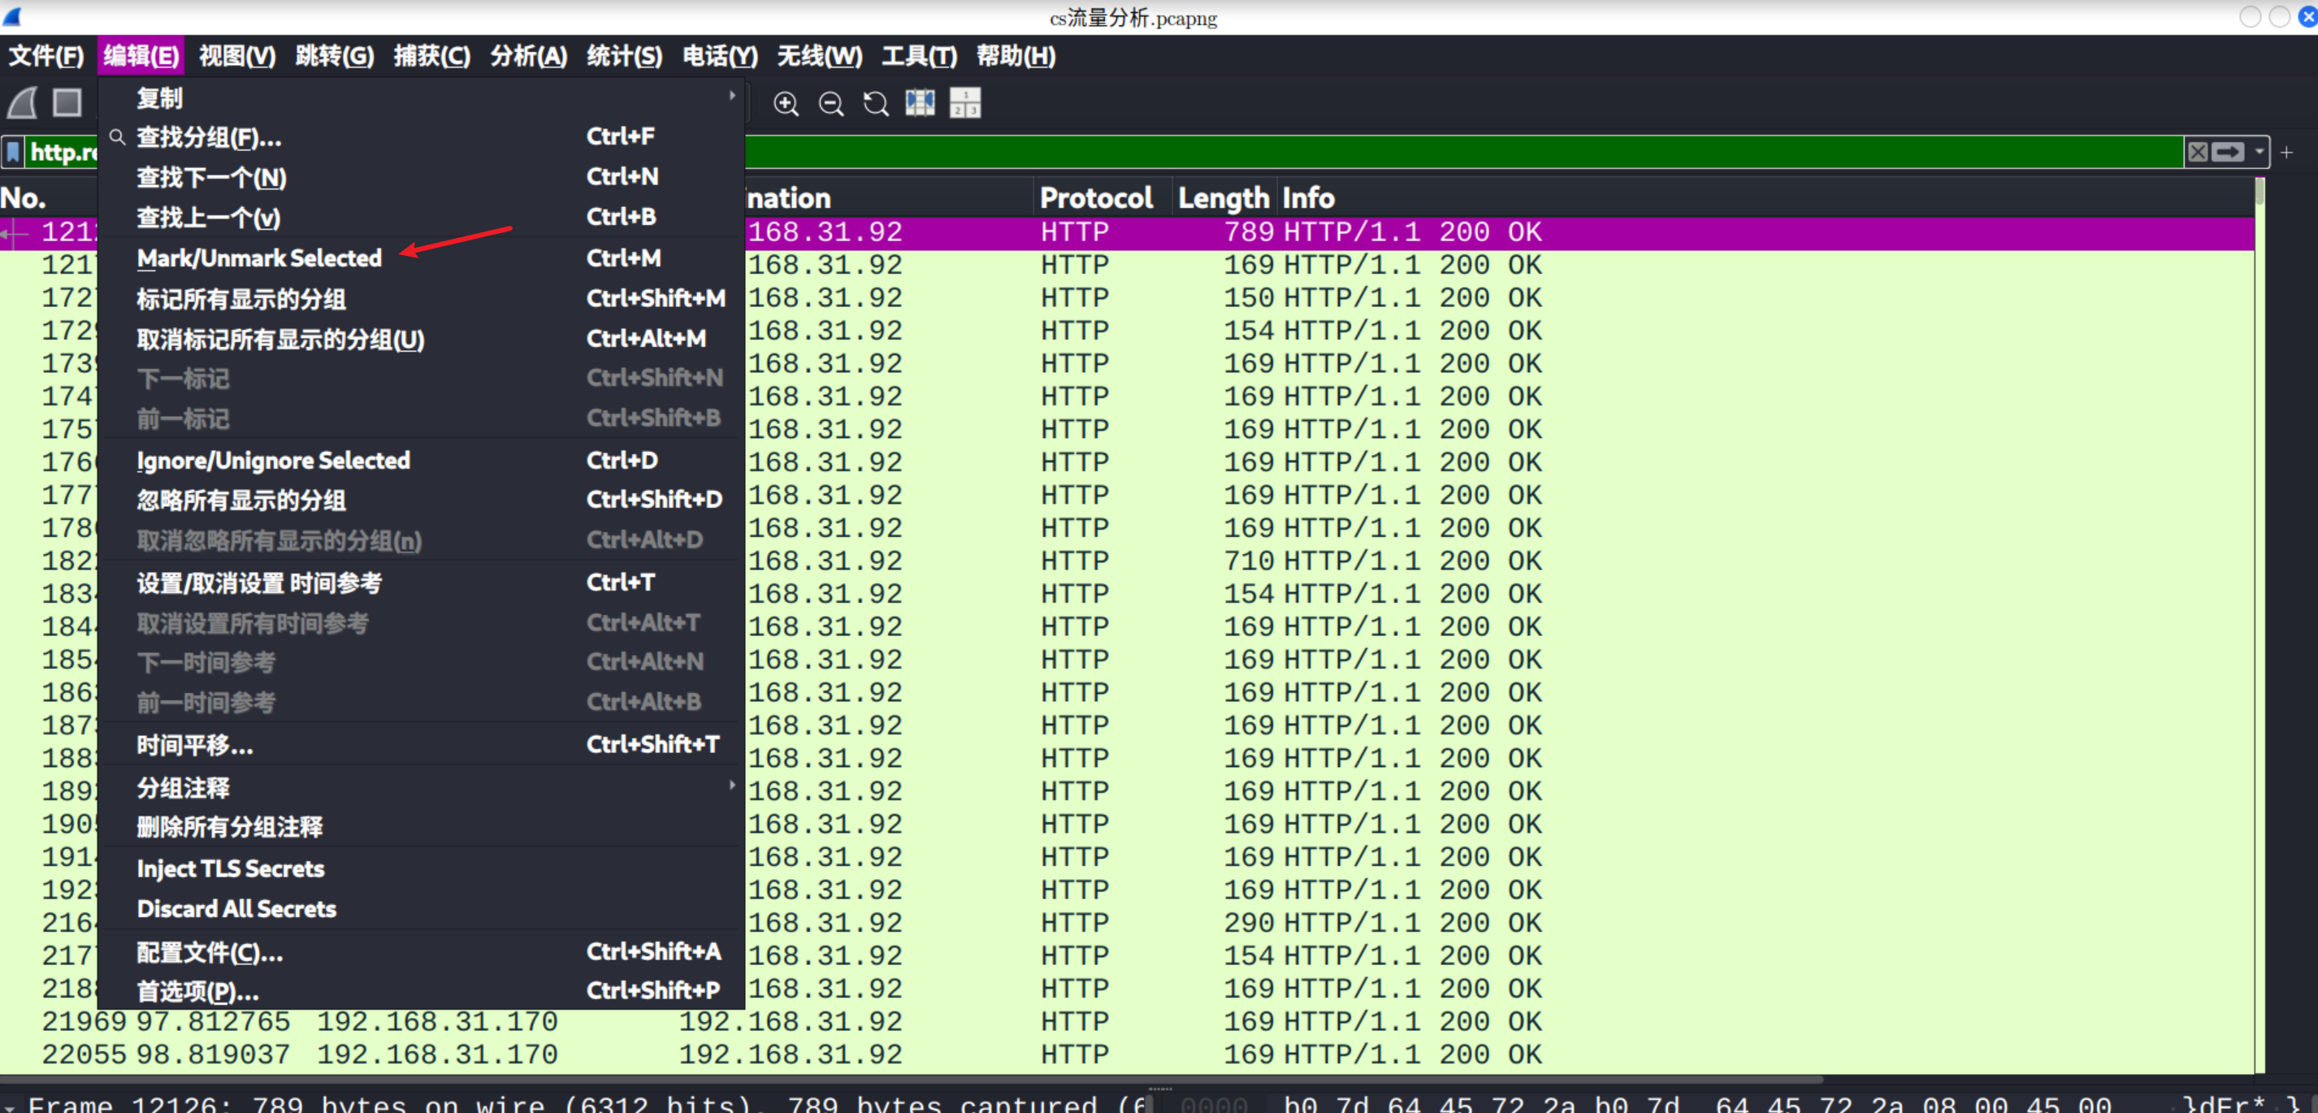2318x1113 pixels.
Task: Toggle 设置/取消设置 时间参考 entry
Action: point(259,583)
